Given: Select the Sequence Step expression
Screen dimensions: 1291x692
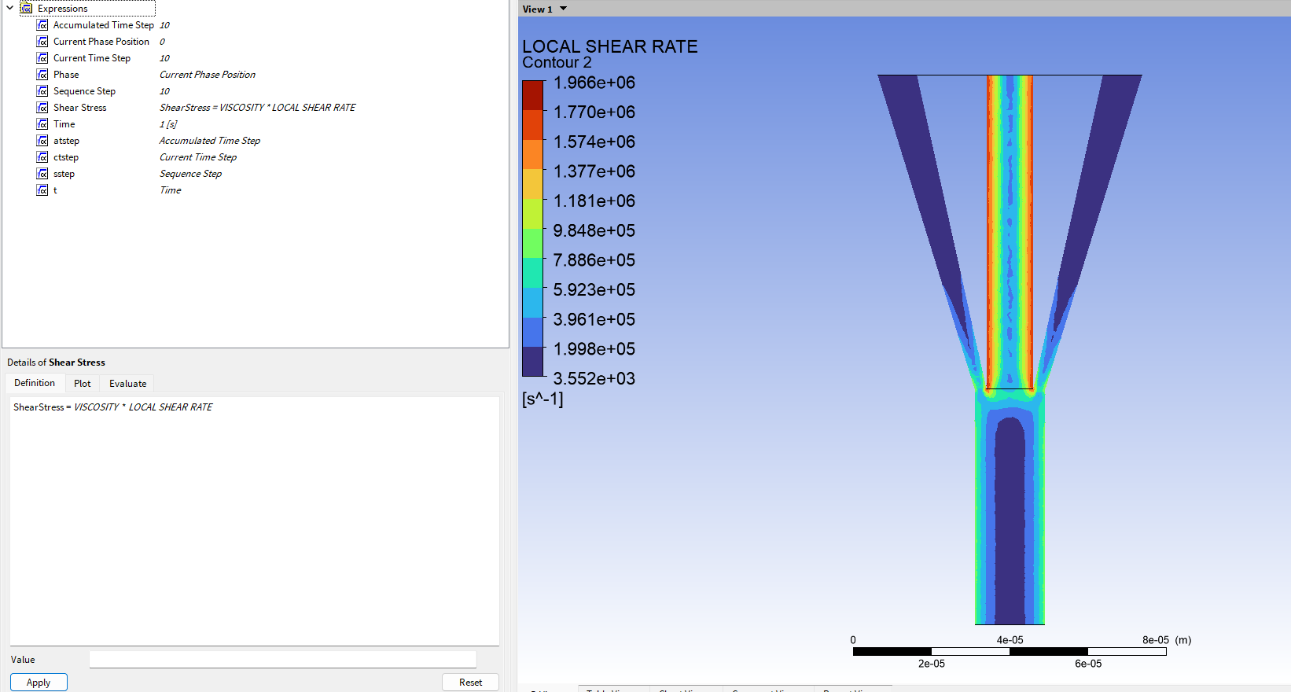Looking at the screenshot, I should coord(84,91).
